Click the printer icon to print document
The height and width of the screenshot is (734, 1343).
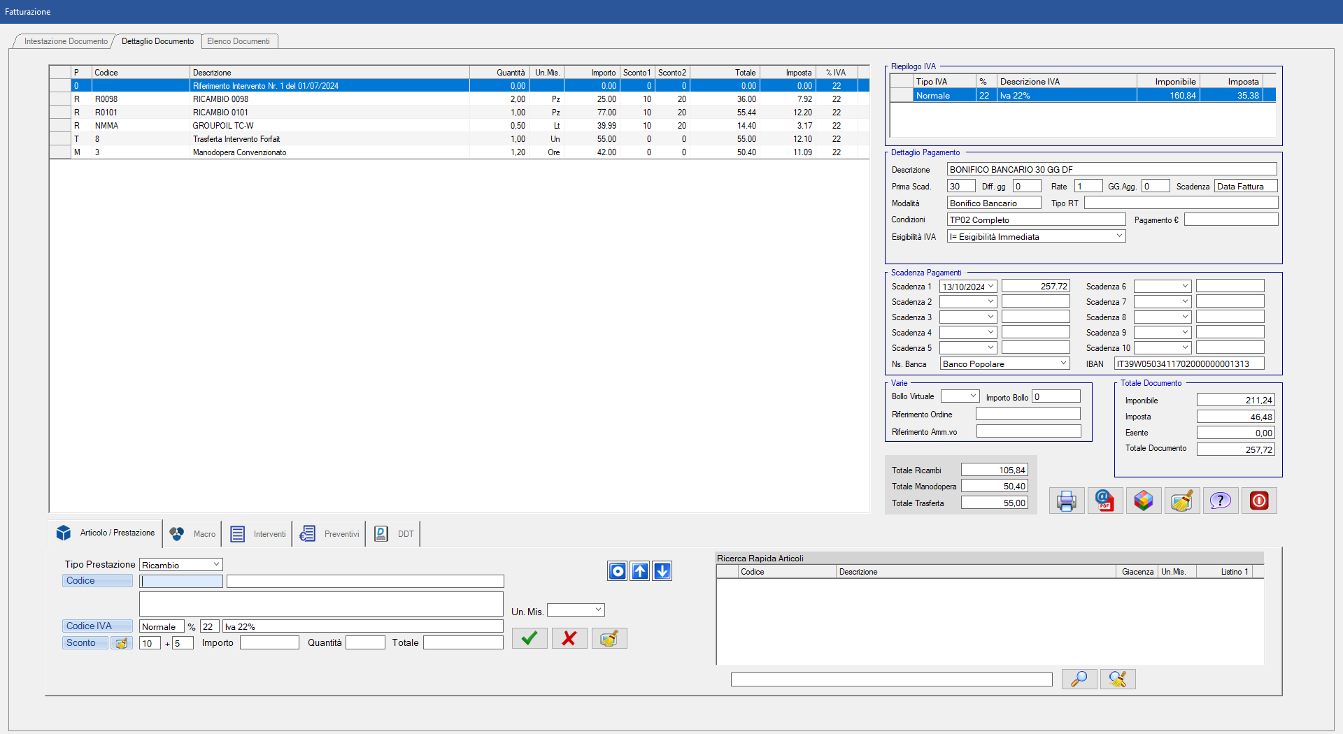(1067, 501)
